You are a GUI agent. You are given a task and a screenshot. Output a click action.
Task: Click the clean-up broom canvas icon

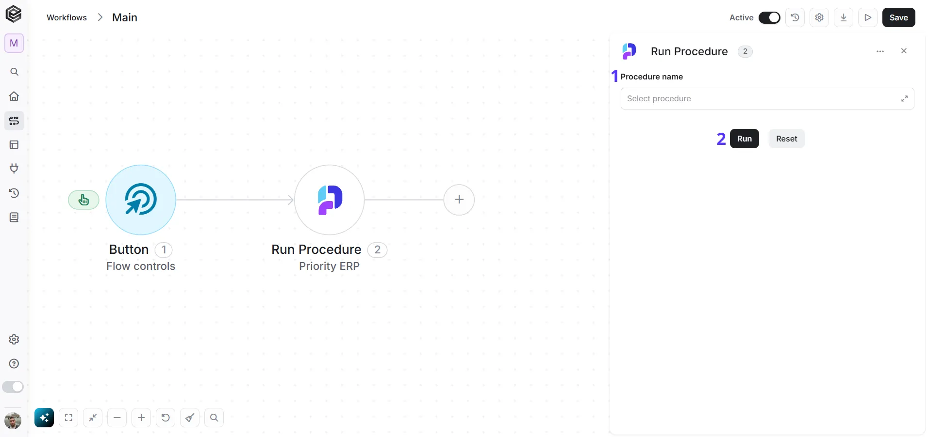[x=190, y=418]
